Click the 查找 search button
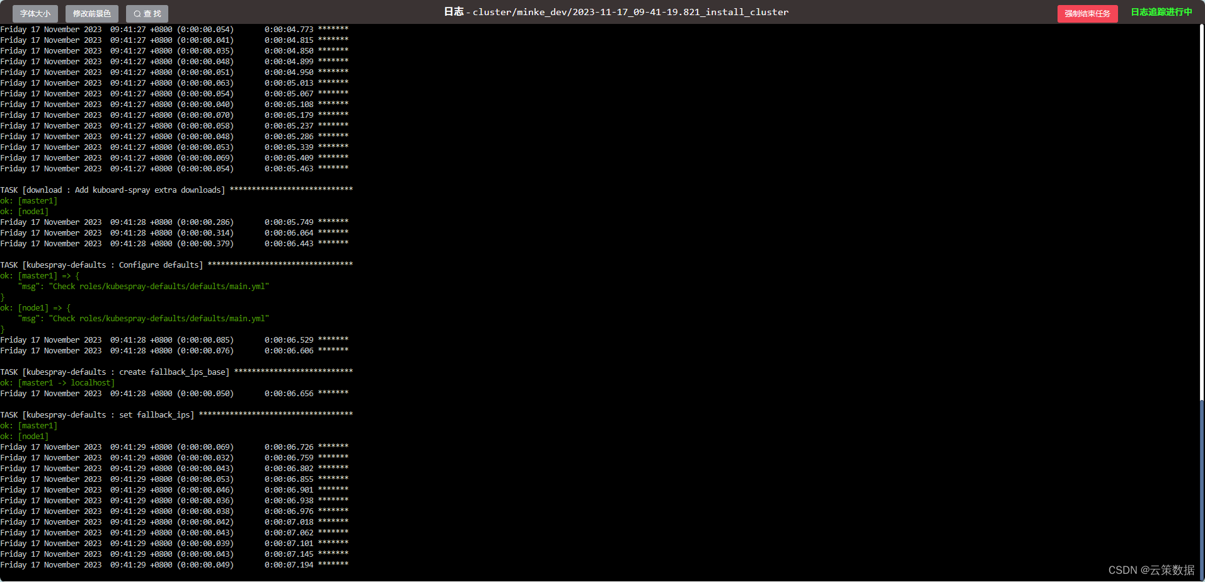Viewport: 1205px width, 582px height. tap(147, 13)
